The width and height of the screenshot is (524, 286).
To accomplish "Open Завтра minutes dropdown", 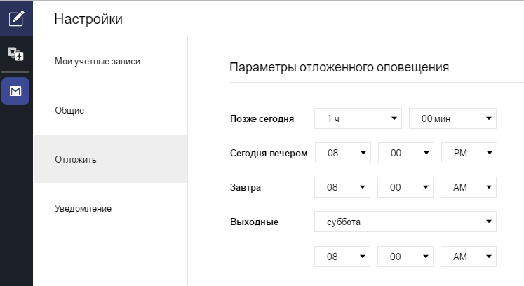I will point(405,187).
